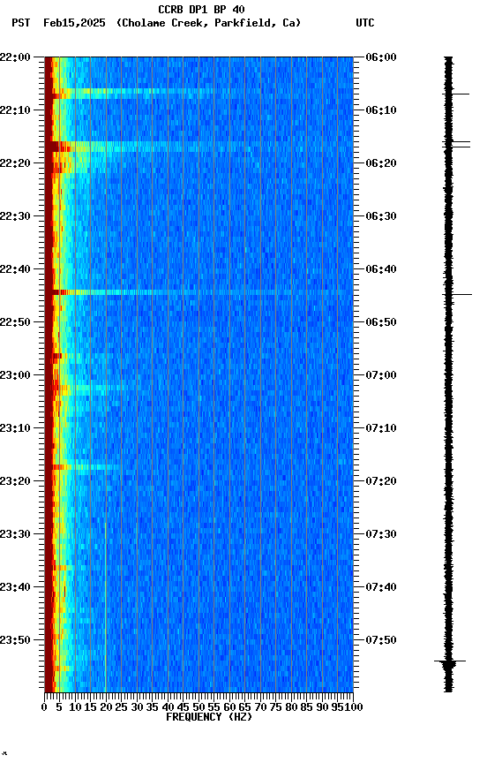487x763 pixels.
Task: Click the 'UTC' timezone label
Action: click(x=365, y=23)
